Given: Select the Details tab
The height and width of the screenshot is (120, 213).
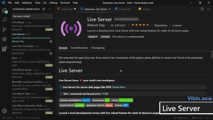Looking at the screenshot, I should 63,48.
